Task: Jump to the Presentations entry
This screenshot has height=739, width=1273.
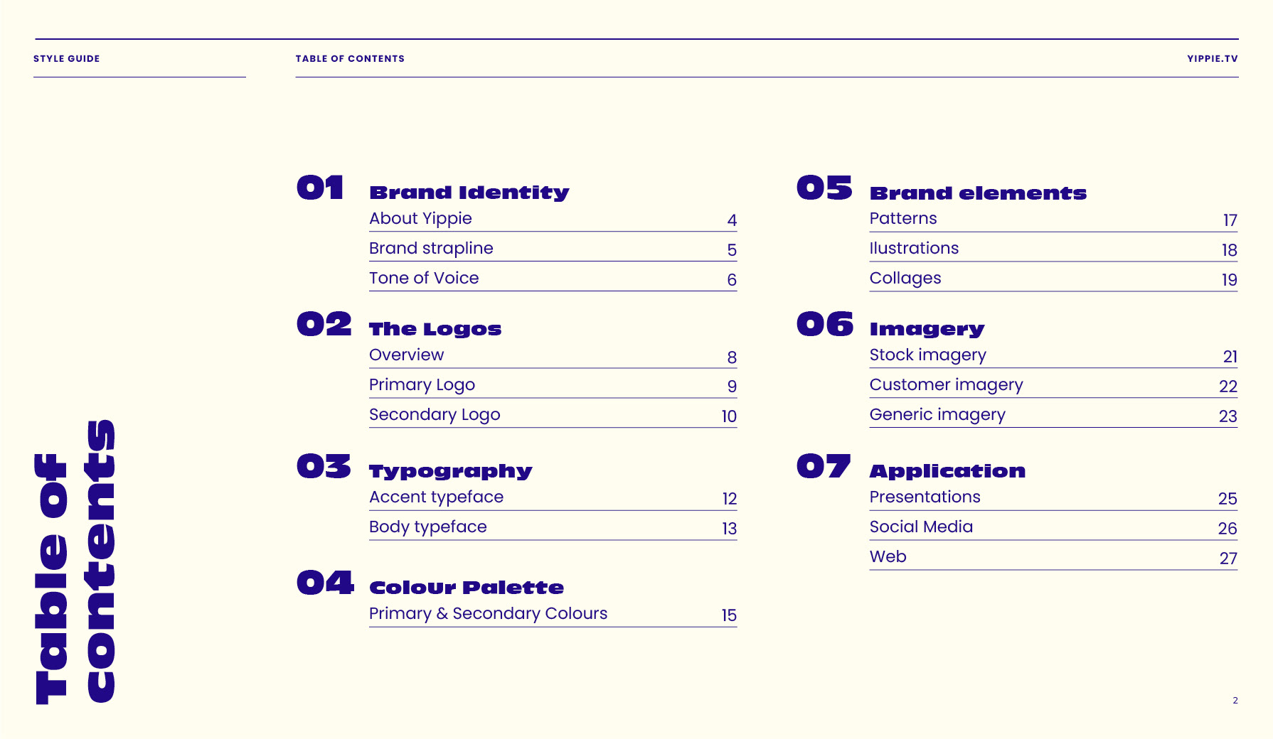Action: coord(925,497)
